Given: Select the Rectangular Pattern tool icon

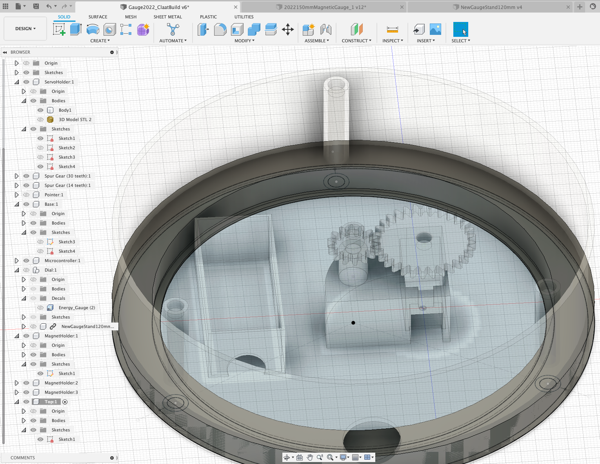Looking at the screenshot, I should [126, 29].
